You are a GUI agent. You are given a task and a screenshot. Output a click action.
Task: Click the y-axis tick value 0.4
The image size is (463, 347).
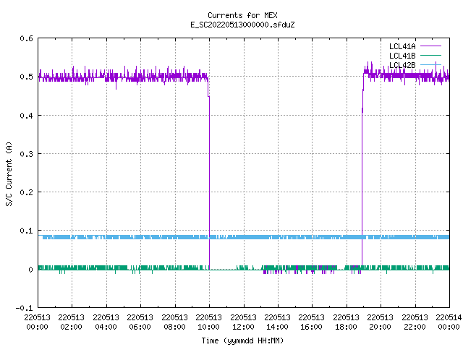click(x=27, y=116)
